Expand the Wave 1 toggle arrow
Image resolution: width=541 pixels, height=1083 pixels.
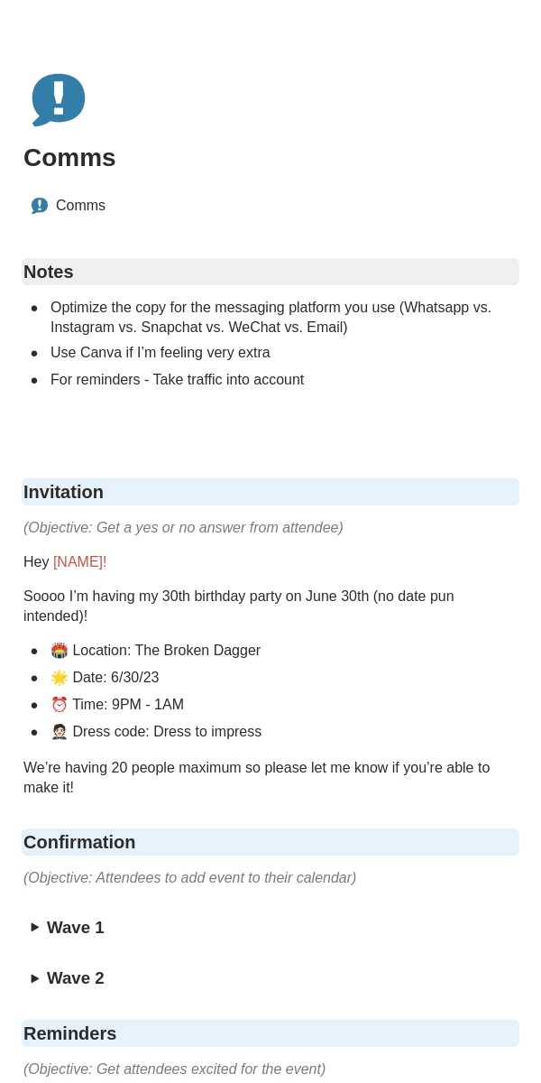tap(35, 927)
